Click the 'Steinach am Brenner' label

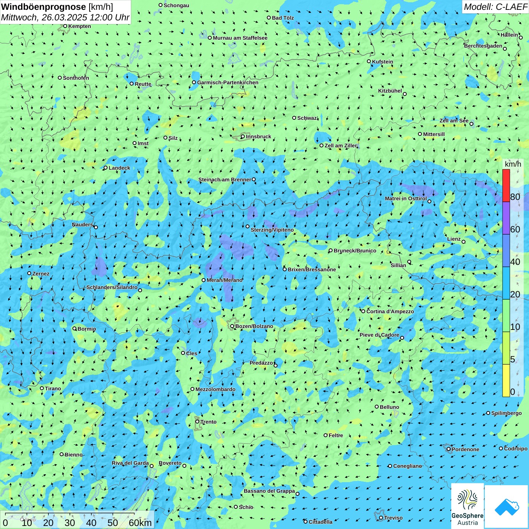[x=225, y=179]
